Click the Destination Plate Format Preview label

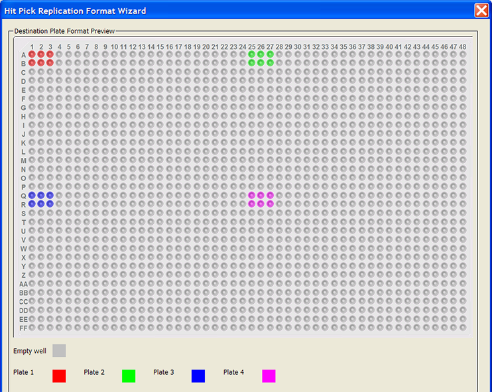[64, 31]
